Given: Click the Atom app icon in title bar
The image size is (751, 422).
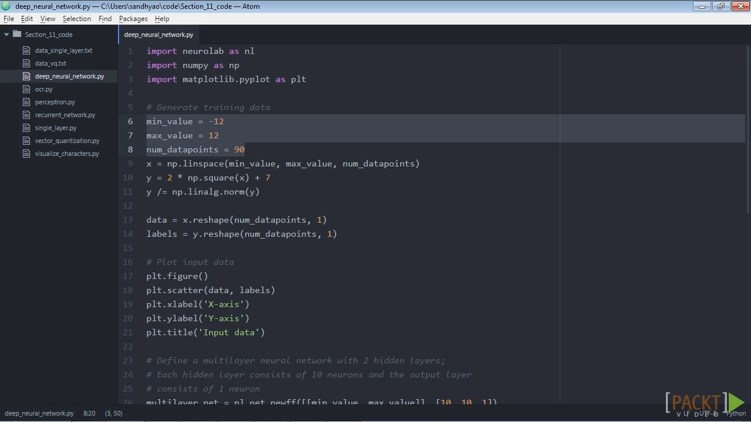Looking at the screenshot, I should coord(6,6).
